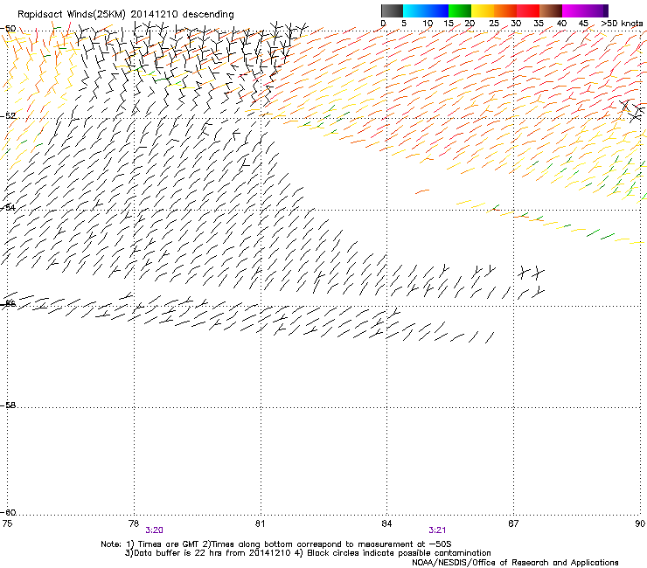Click the gray 0-5 knots color swatch

[392, 10]
